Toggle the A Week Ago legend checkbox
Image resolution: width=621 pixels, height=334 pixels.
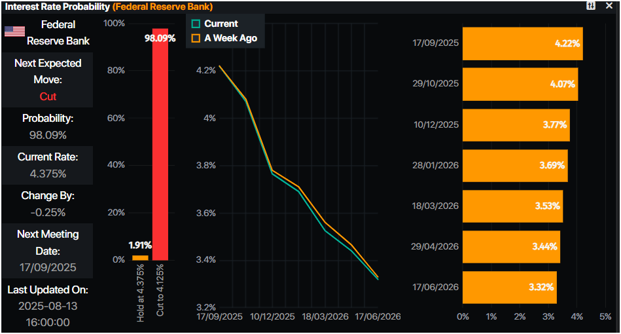(196, 38)
